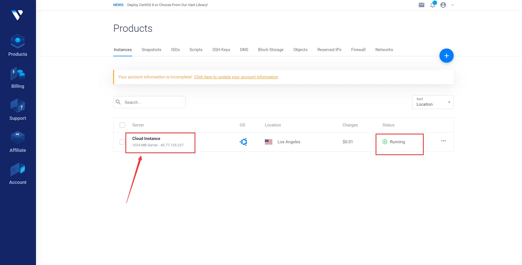Click the Charges column header

coord(350,125)
